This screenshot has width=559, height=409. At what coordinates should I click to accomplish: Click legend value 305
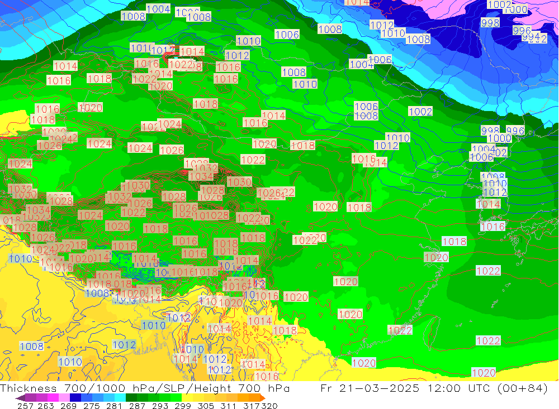pyautogui.click(x=206, y=406)
